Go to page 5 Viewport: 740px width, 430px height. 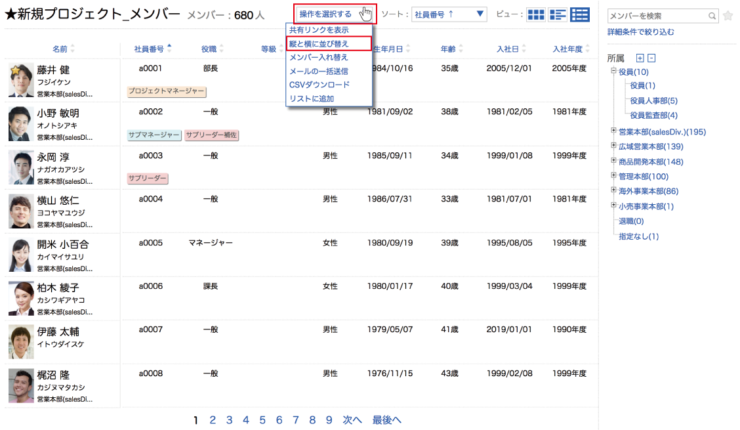tap(262, 419)
